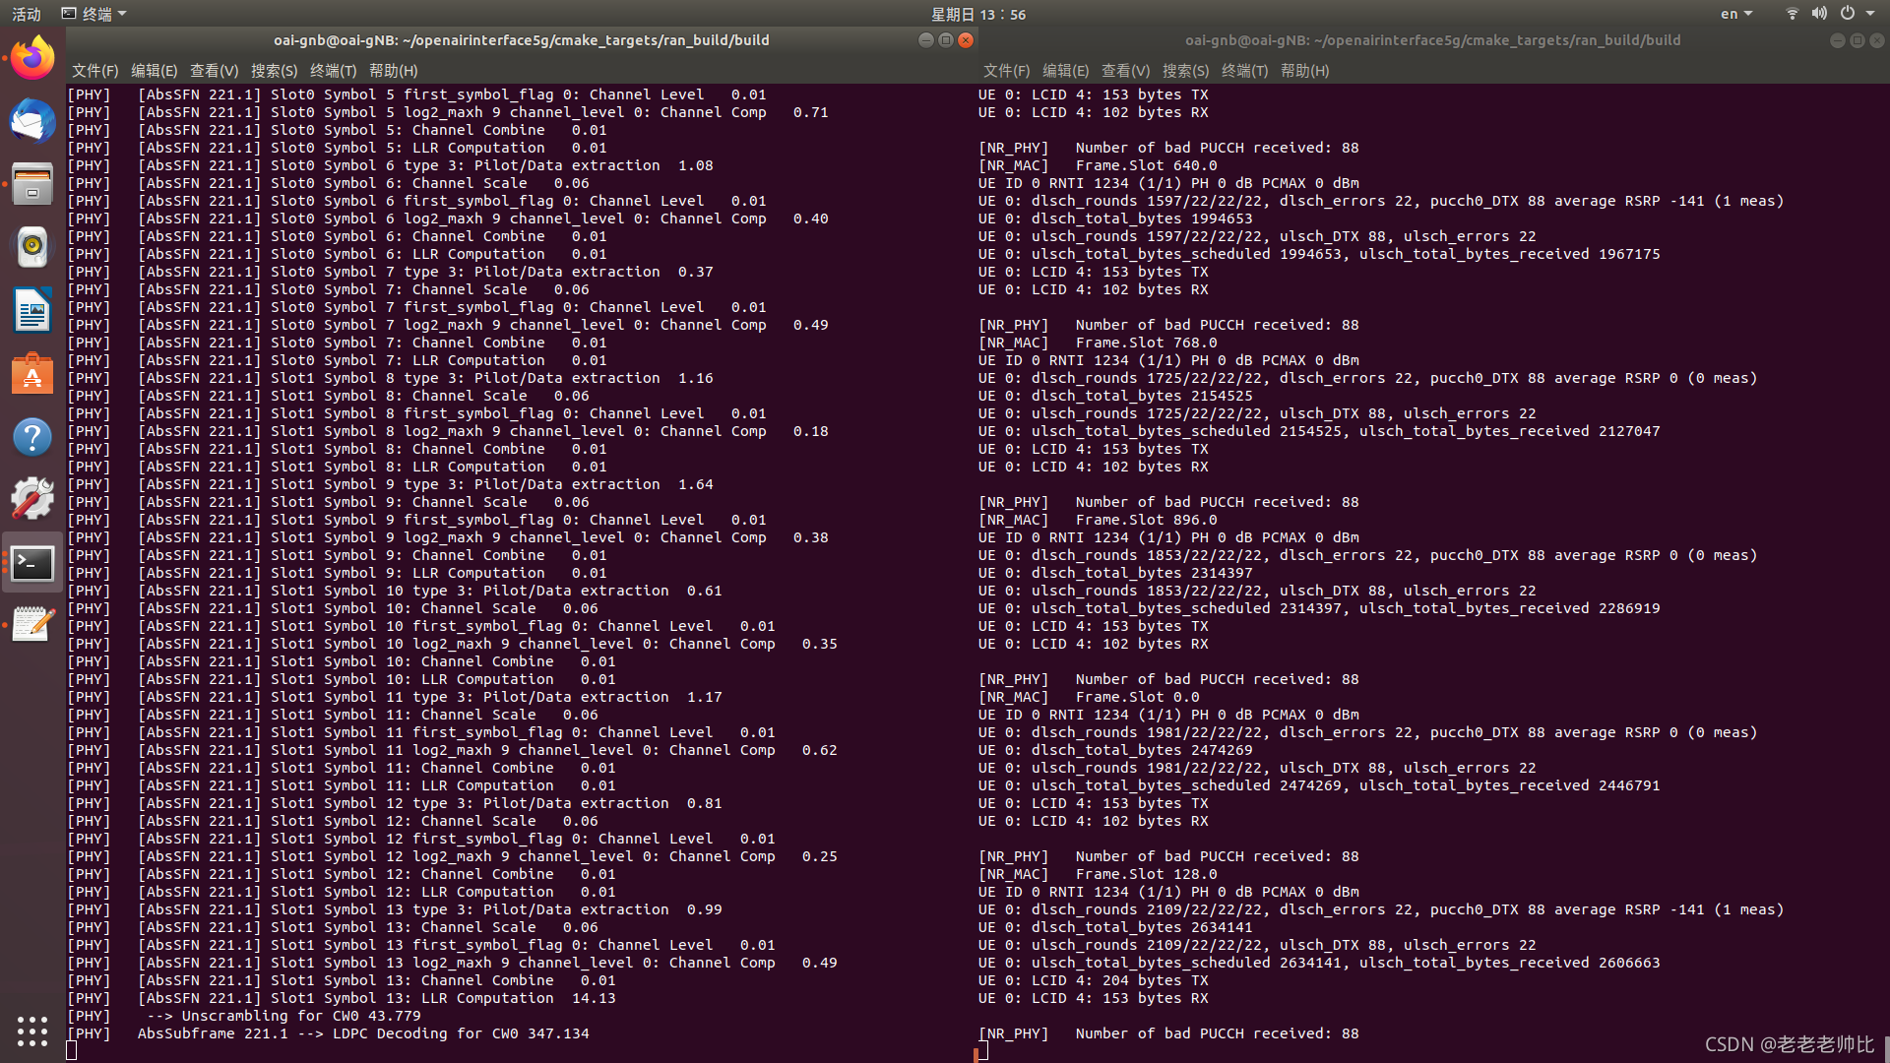Open the Files manager dock icon

pos(32,185)
